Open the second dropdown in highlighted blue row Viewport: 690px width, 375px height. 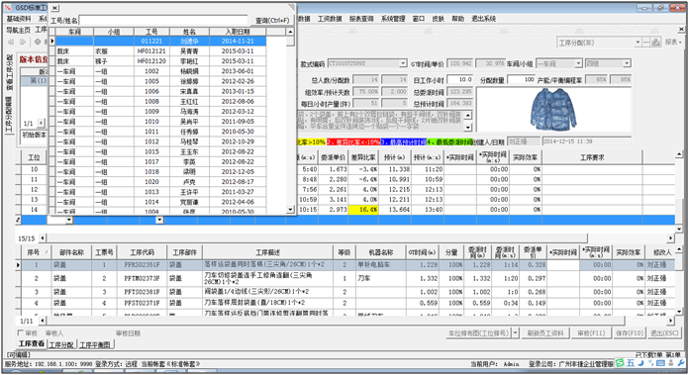(159, 220)
